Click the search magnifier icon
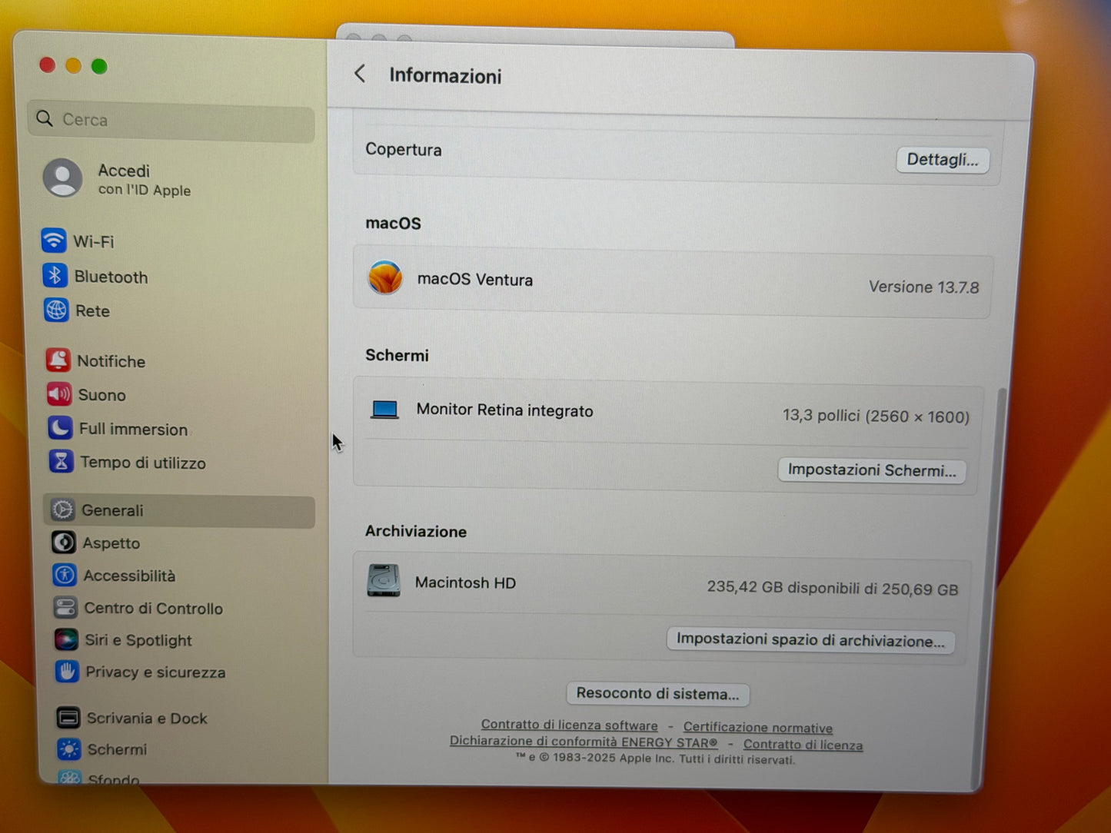Screen dimensions: 1111x833 coord(45,118)
